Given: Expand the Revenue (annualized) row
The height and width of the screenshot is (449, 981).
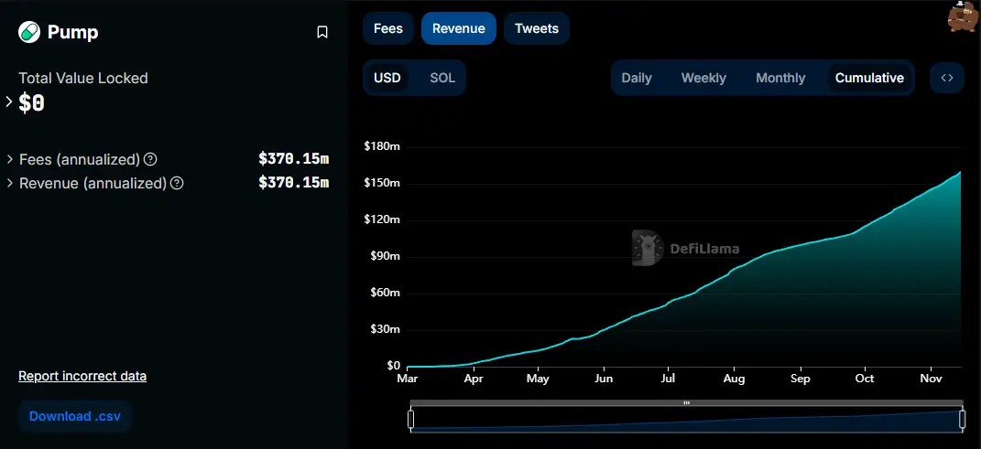Looking at the screenshot, I should coord(10,184).
